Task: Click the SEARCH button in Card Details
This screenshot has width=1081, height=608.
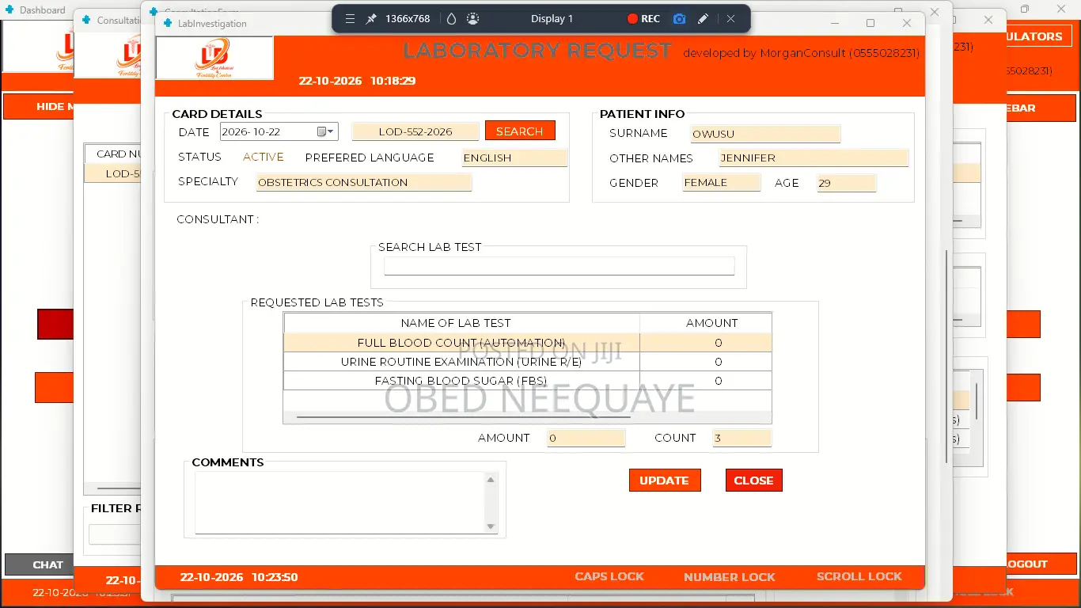Action: pyautogui.click(x=520, y=131)
